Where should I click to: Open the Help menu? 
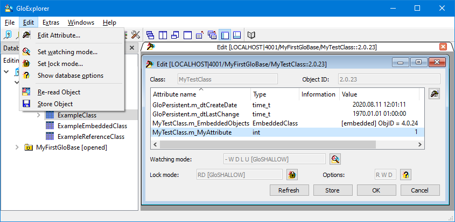pyautogui.click(x=109, y=23)
